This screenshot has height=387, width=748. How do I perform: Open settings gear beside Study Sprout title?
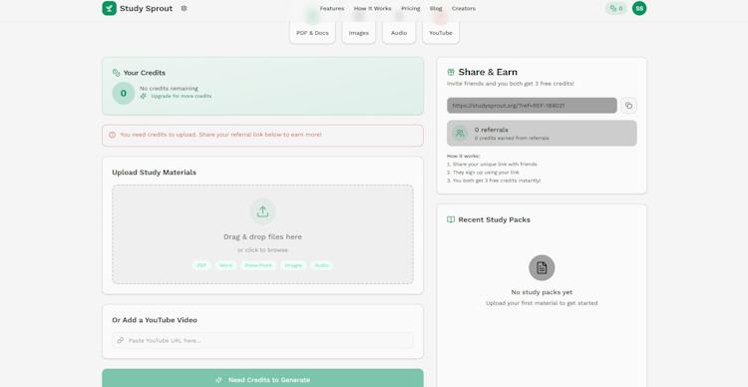185,8
